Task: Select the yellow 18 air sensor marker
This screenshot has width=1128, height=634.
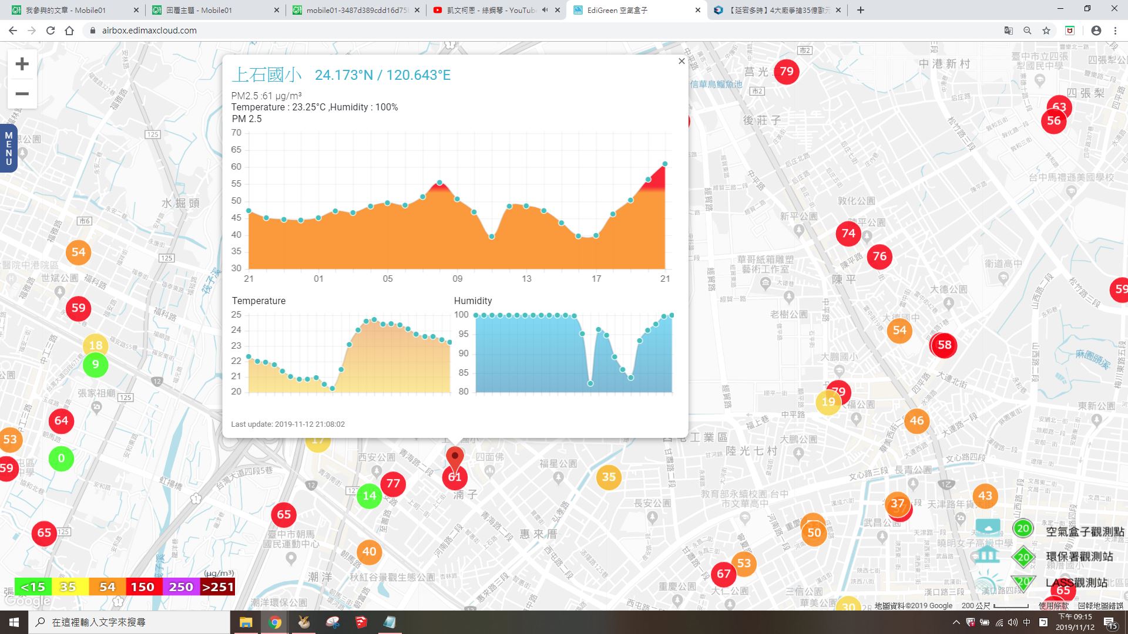Action: pos(95,345)
